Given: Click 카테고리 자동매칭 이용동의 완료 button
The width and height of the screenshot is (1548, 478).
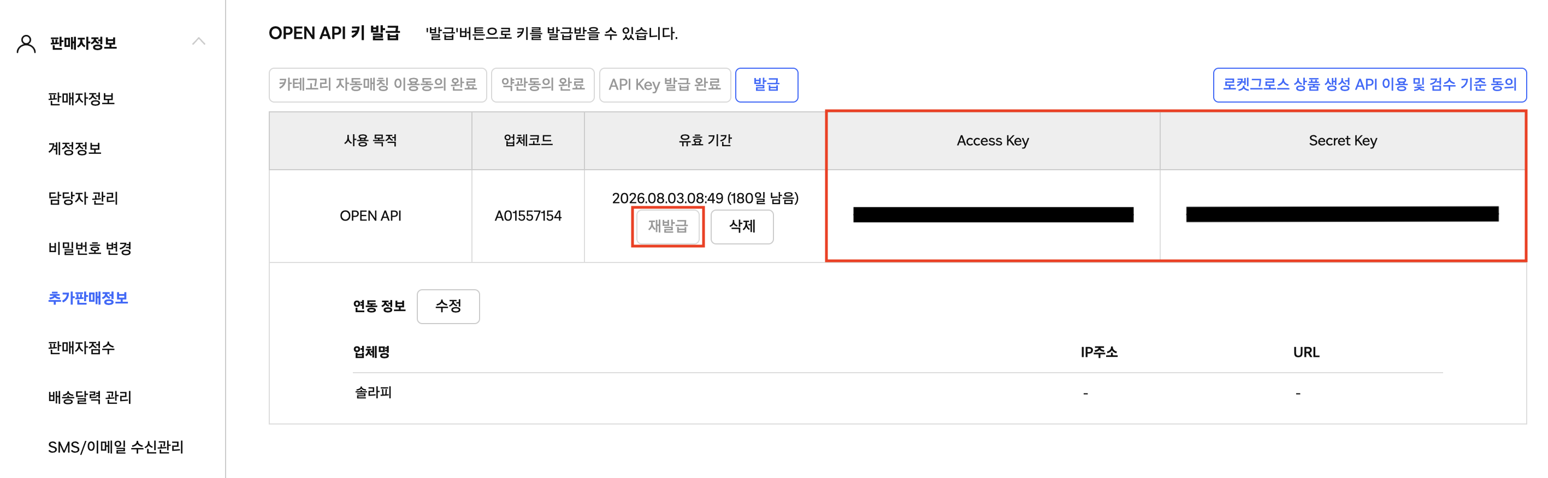Looking at the screenshot, I should [377, 85].
